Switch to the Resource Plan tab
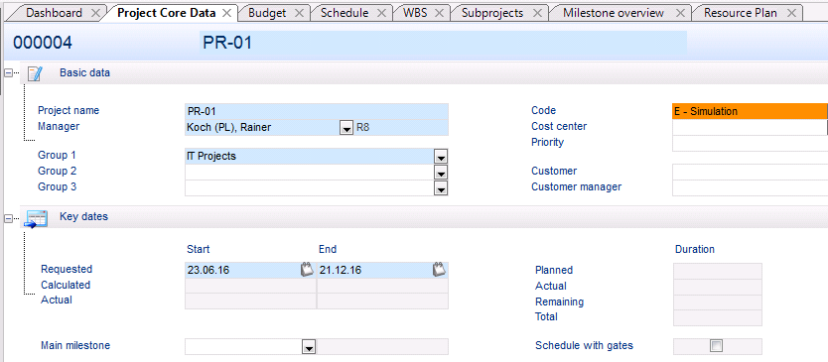Image resolution: width=828 pixels, height=362 pixels. tap(740, 13)
